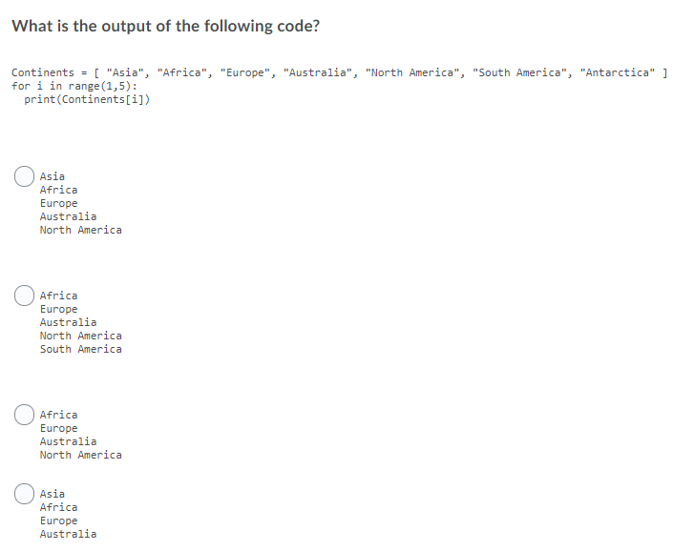
Task: Click the 'Australia' line in the last answer option
Action: (x=68, y=534)
